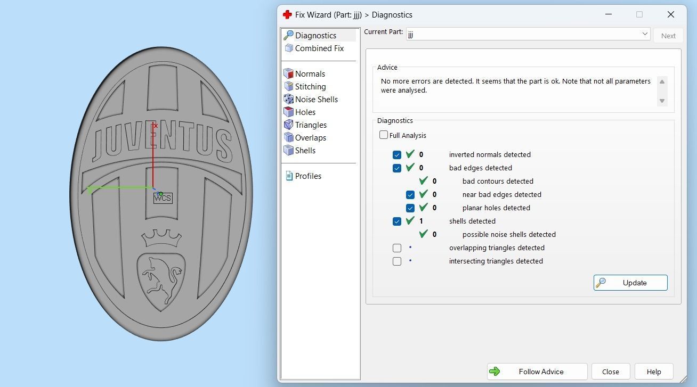This screenshot has width=697, height=387.
Task: Click the Stitching cube icon
Action: pos(288,86)
